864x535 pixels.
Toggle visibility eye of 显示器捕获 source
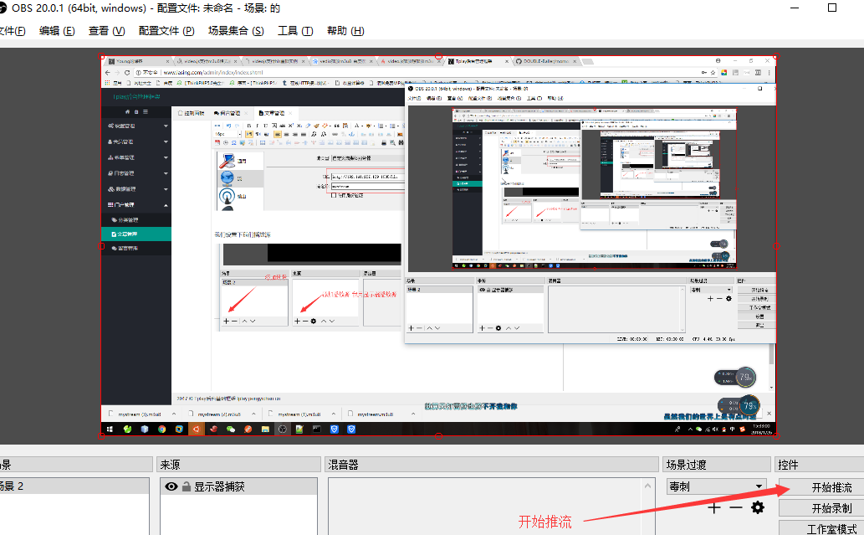pyautogui.click(x=171, y=486)
